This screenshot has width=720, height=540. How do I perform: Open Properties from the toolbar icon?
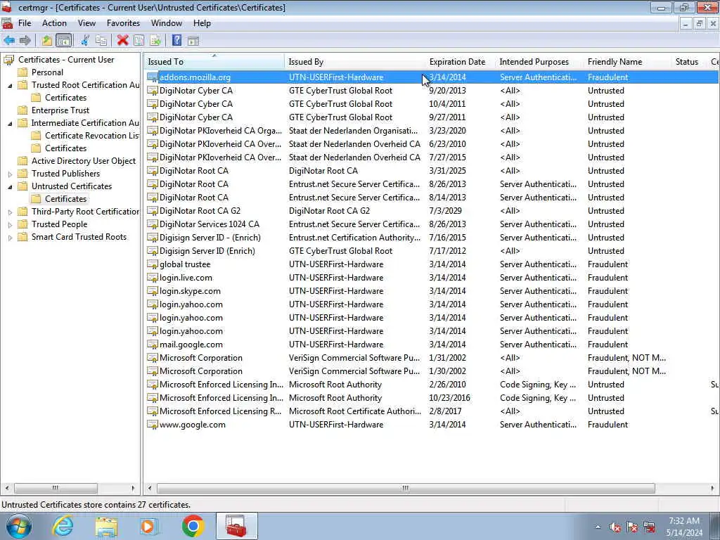pyautogui.click(x=139, y=40)
